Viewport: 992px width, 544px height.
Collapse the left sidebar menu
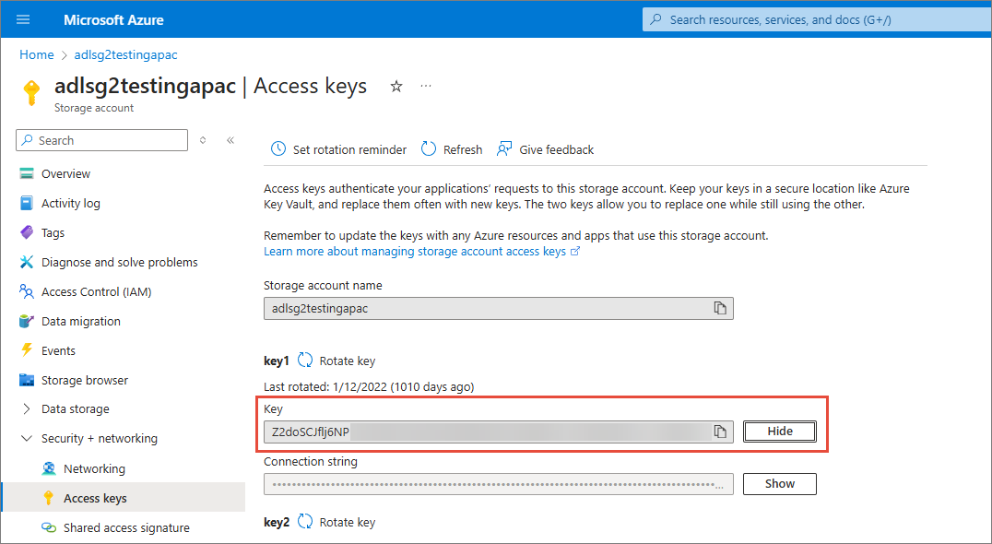pos(229,139)
